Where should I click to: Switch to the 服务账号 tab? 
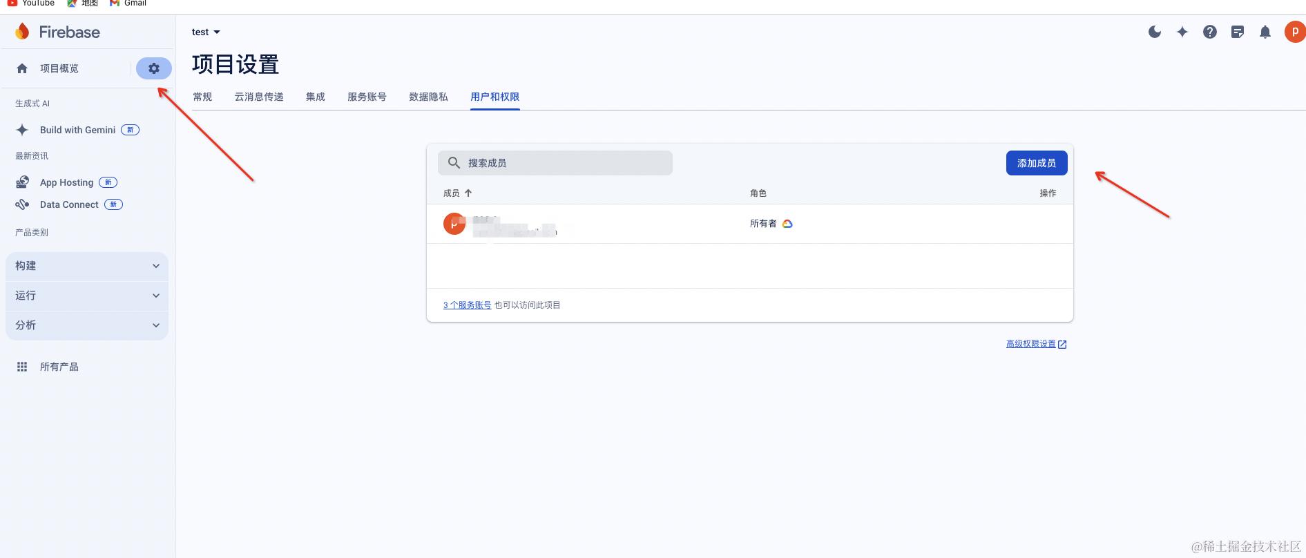[x=367, y=97]
